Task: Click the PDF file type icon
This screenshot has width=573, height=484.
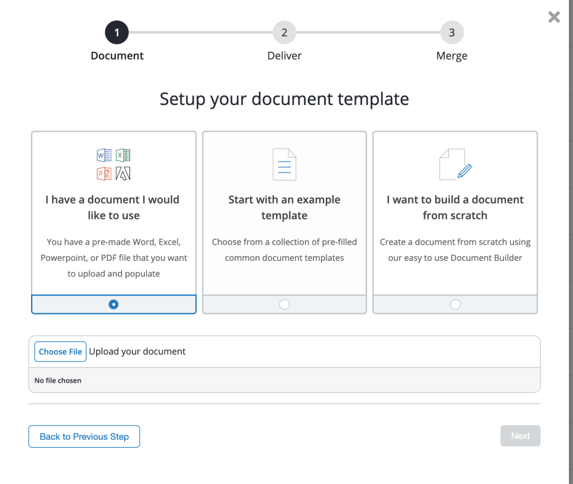Action: 123,174
